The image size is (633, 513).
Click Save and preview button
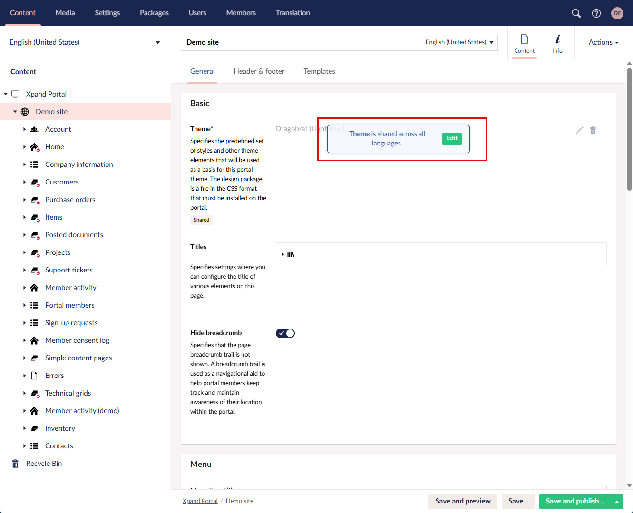[x=463, y=501]
